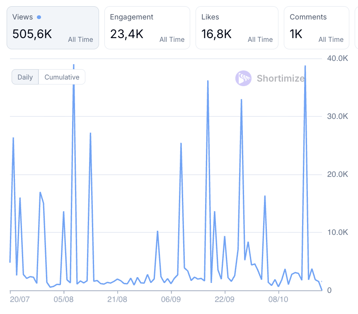This screenshot has height=314, width=358.
Task: Click the Shortimize watermark text
Action: point(281,78)
